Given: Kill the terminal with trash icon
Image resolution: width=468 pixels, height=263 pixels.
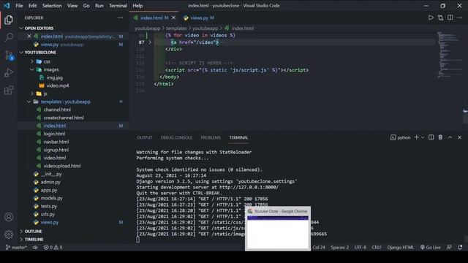Looking at the screenshot, I should pyautogui.click(x=440, y=137).
